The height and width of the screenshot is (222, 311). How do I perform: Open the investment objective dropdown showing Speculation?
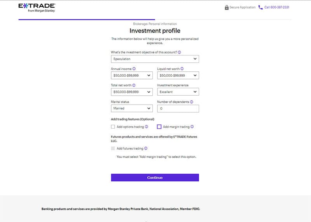155,59
